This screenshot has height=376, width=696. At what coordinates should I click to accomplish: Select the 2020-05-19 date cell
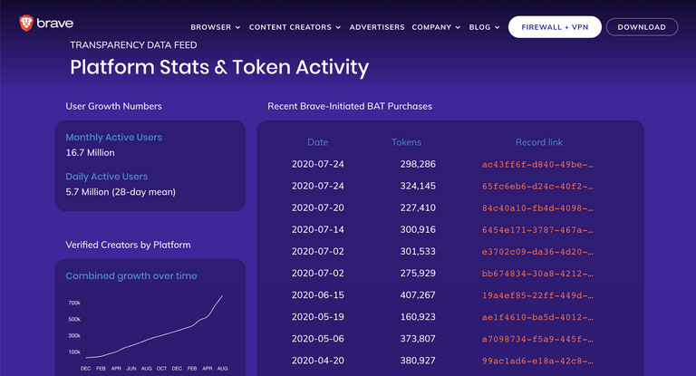pyautogui.click(x=318, y=316)
